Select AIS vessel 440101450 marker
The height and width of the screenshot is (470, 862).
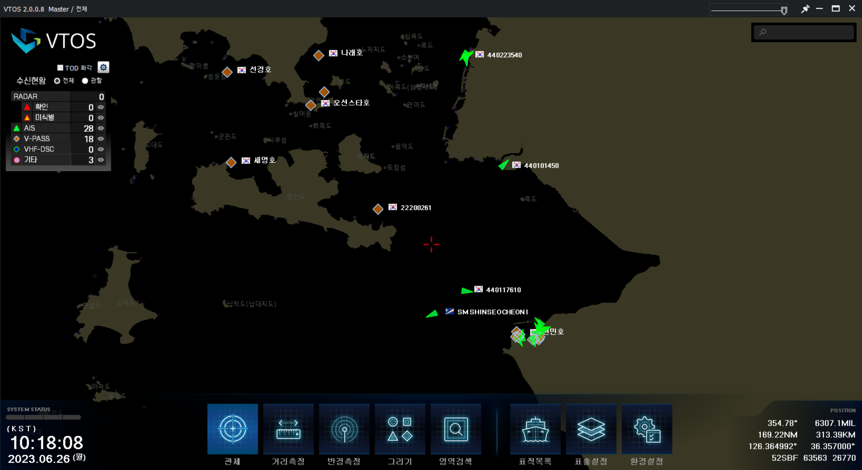[x=504, y=164]
